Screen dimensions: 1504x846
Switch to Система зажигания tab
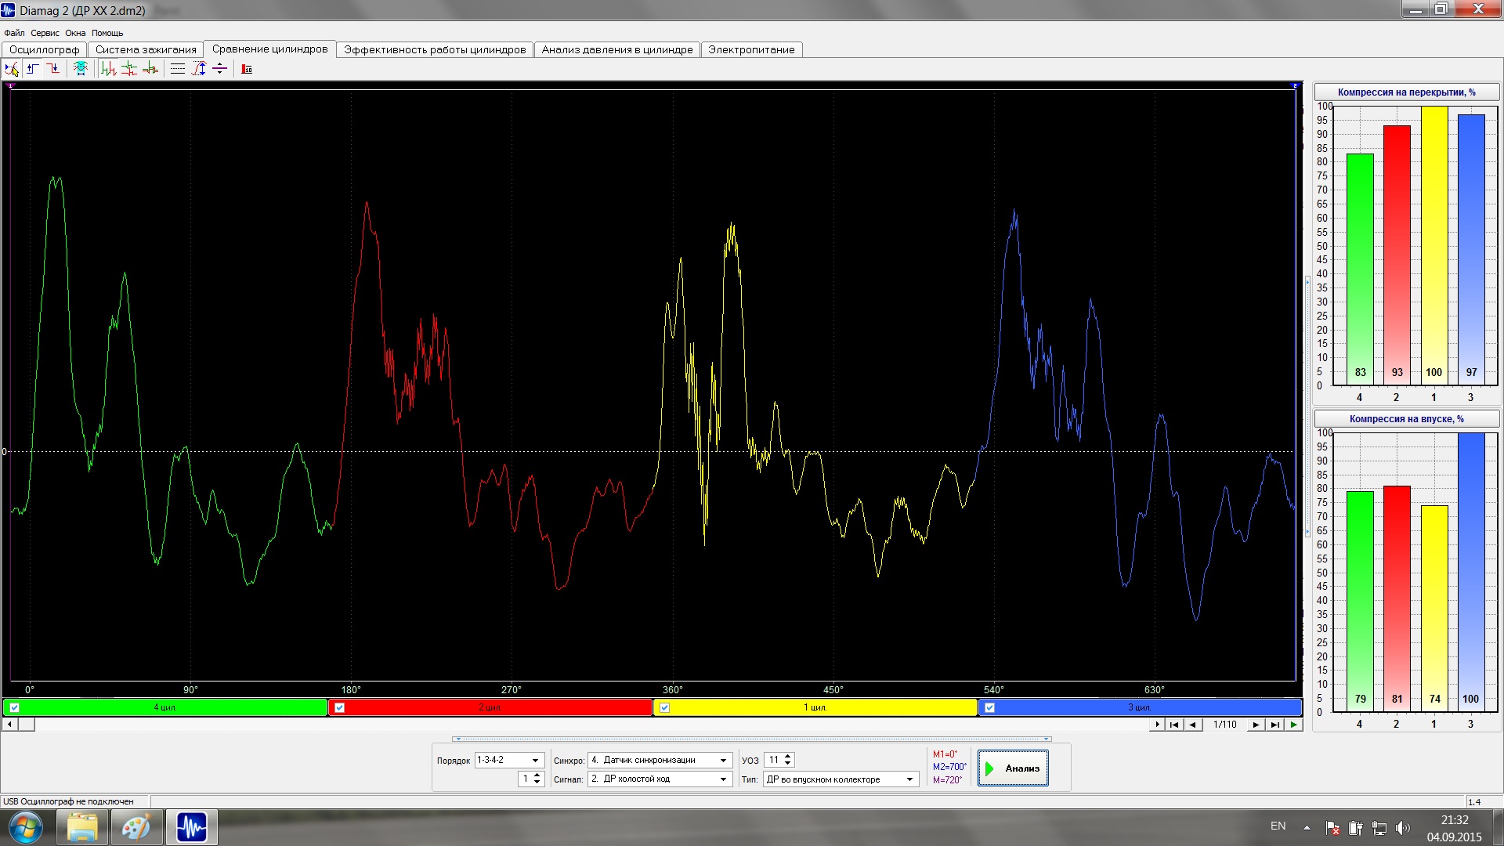(x=146, y=49)
